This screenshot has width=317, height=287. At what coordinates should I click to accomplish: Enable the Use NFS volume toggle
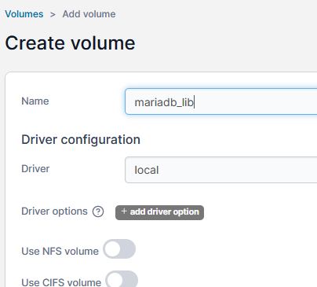click(119, 248)
